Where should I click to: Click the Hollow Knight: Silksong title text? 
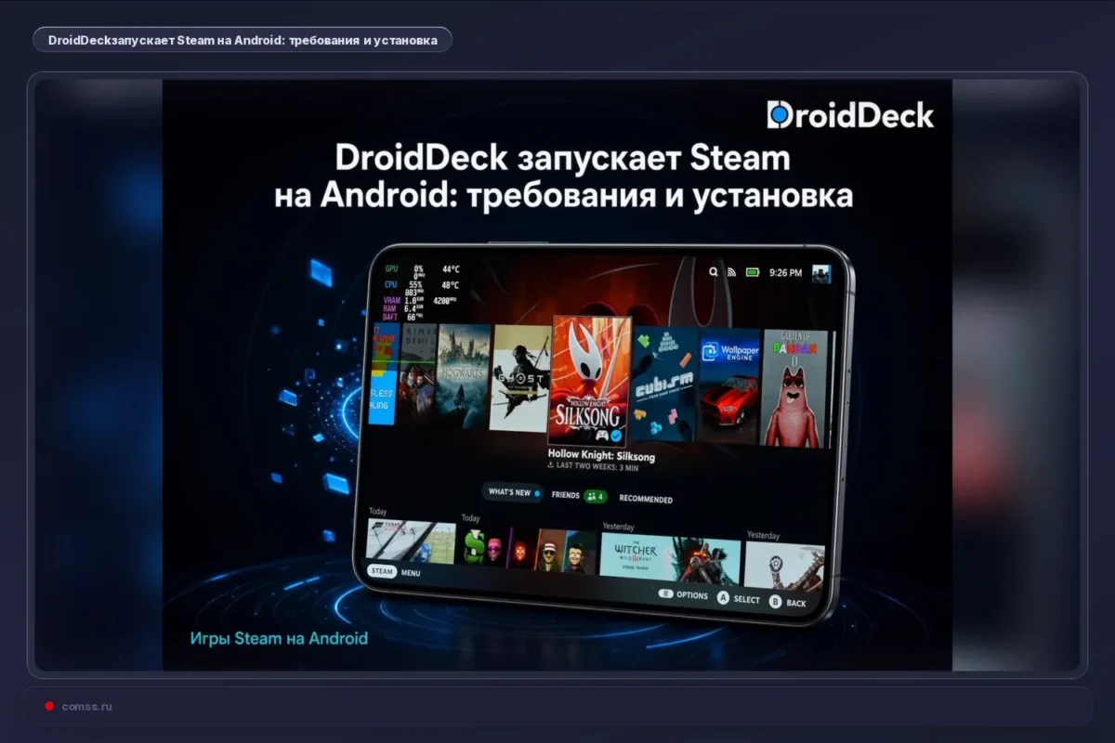coord(601,456)
